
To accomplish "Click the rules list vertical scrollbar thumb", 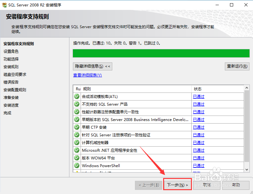I will click(247, 126).
